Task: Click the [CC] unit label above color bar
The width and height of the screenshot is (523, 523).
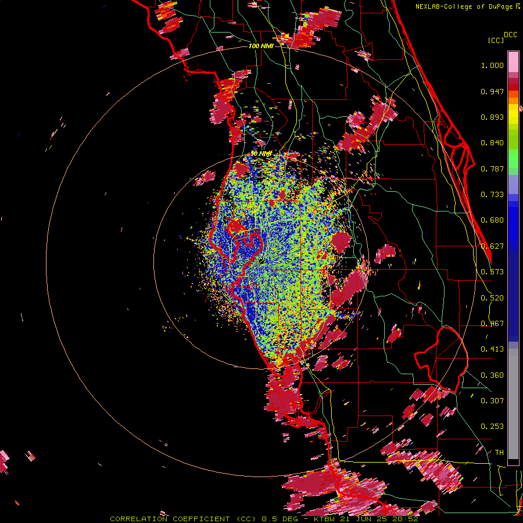Action: coord(496,40)
